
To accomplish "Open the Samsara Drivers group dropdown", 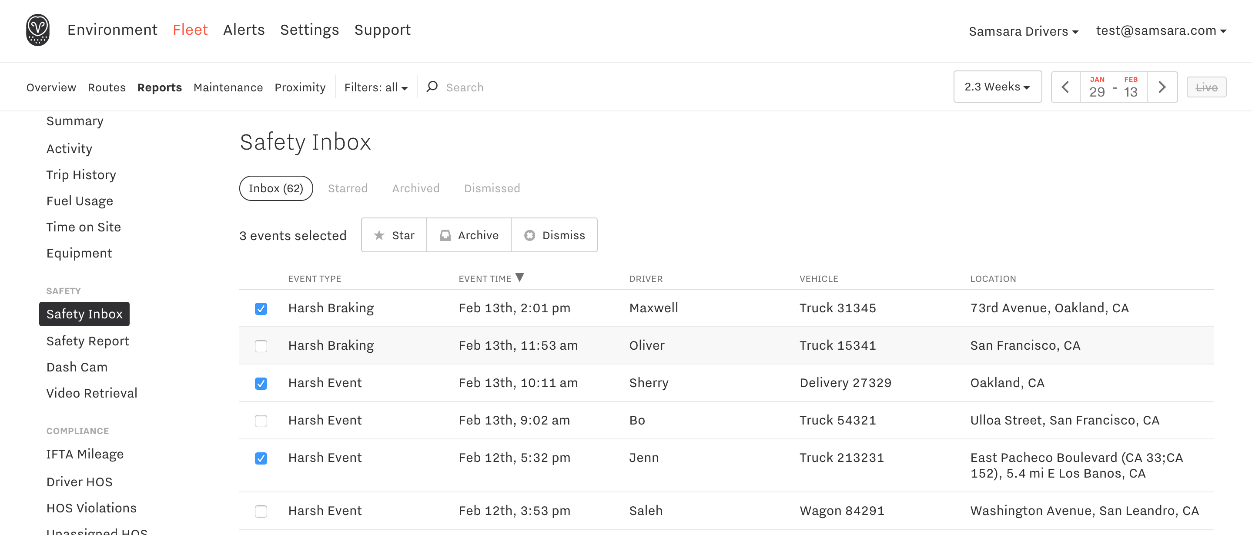I will tap(1023, 31).
